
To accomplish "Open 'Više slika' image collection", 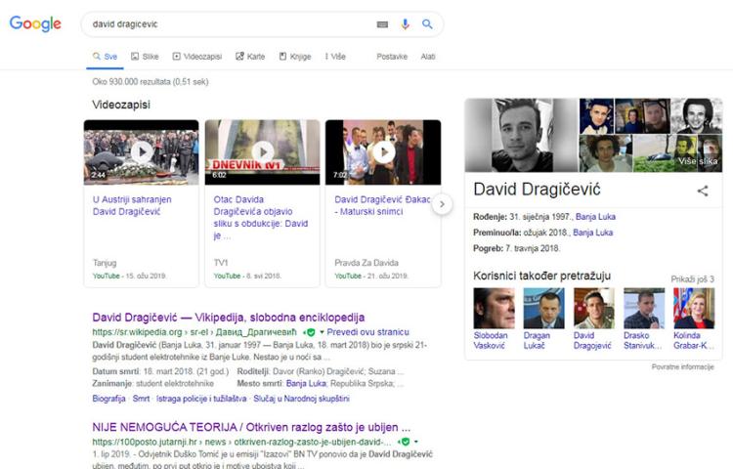I will coord(697,160).
